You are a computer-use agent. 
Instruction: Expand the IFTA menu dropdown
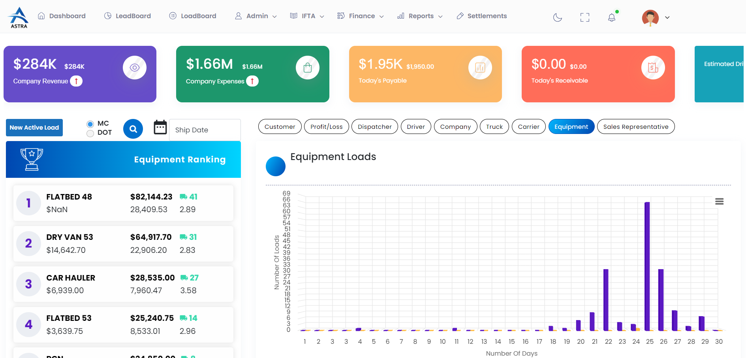pyautogui.click(x=307, y=16)
